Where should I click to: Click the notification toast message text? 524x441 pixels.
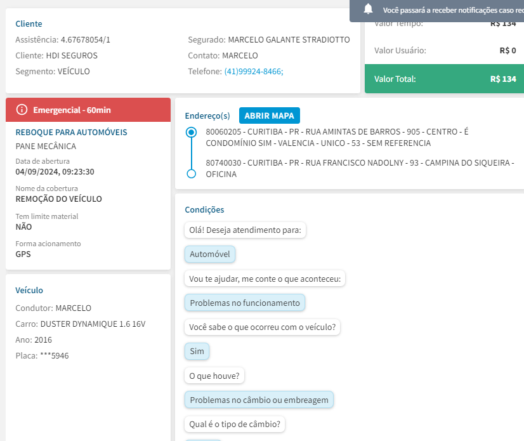pyautogui.click(x=452, y=10)
